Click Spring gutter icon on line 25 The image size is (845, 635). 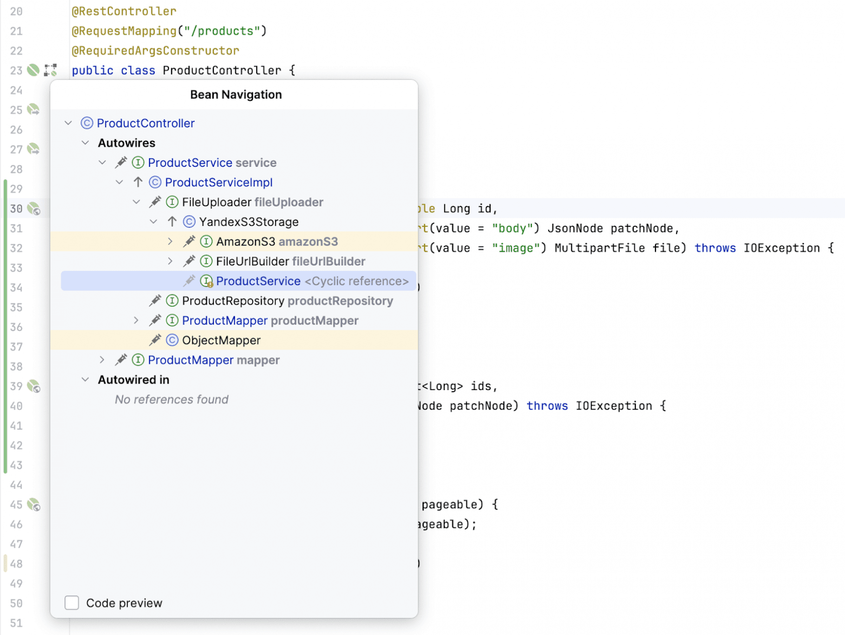click(x=34, y=109)
